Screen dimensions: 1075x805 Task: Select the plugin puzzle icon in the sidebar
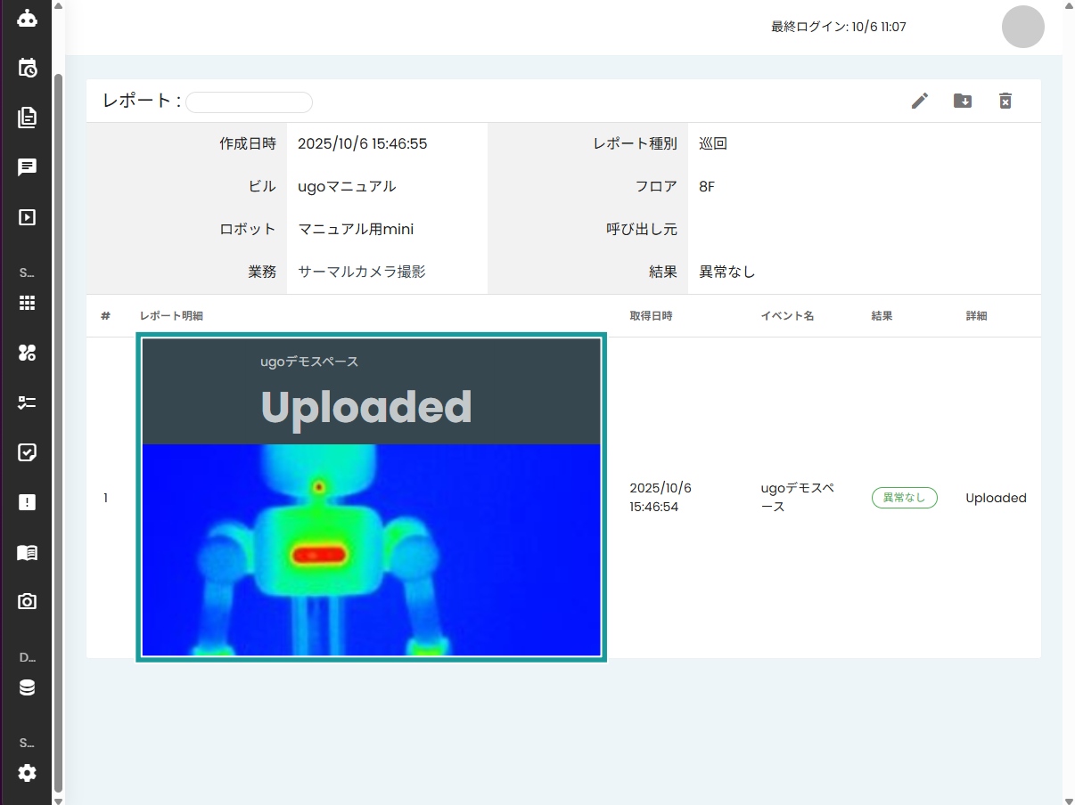(x=26, y=353)
